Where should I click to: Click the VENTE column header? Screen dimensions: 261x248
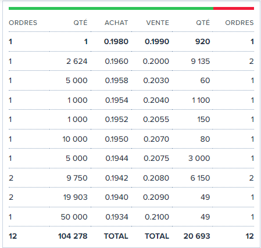pos(158,23)
